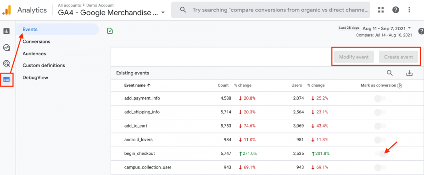The width and height of the screenshot is (424, 175).
Task: Select Conversions in the side menu
Action: [37, 42]
